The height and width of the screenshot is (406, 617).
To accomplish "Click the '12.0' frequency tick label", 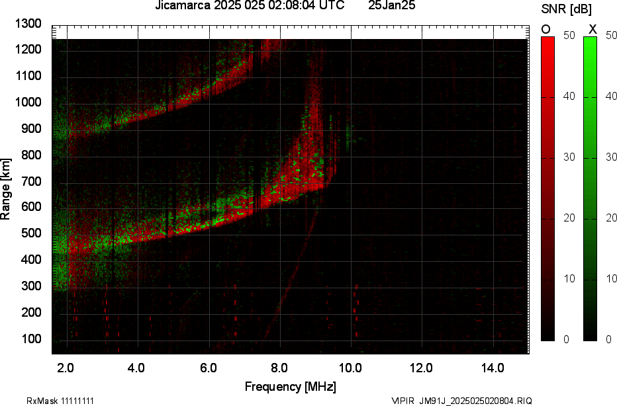I will pos(421,368).
